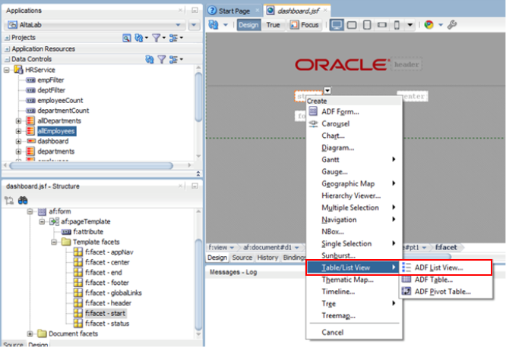Open the Projects navigator display options icon
The image size is (506, 347).
click(174, 38)
